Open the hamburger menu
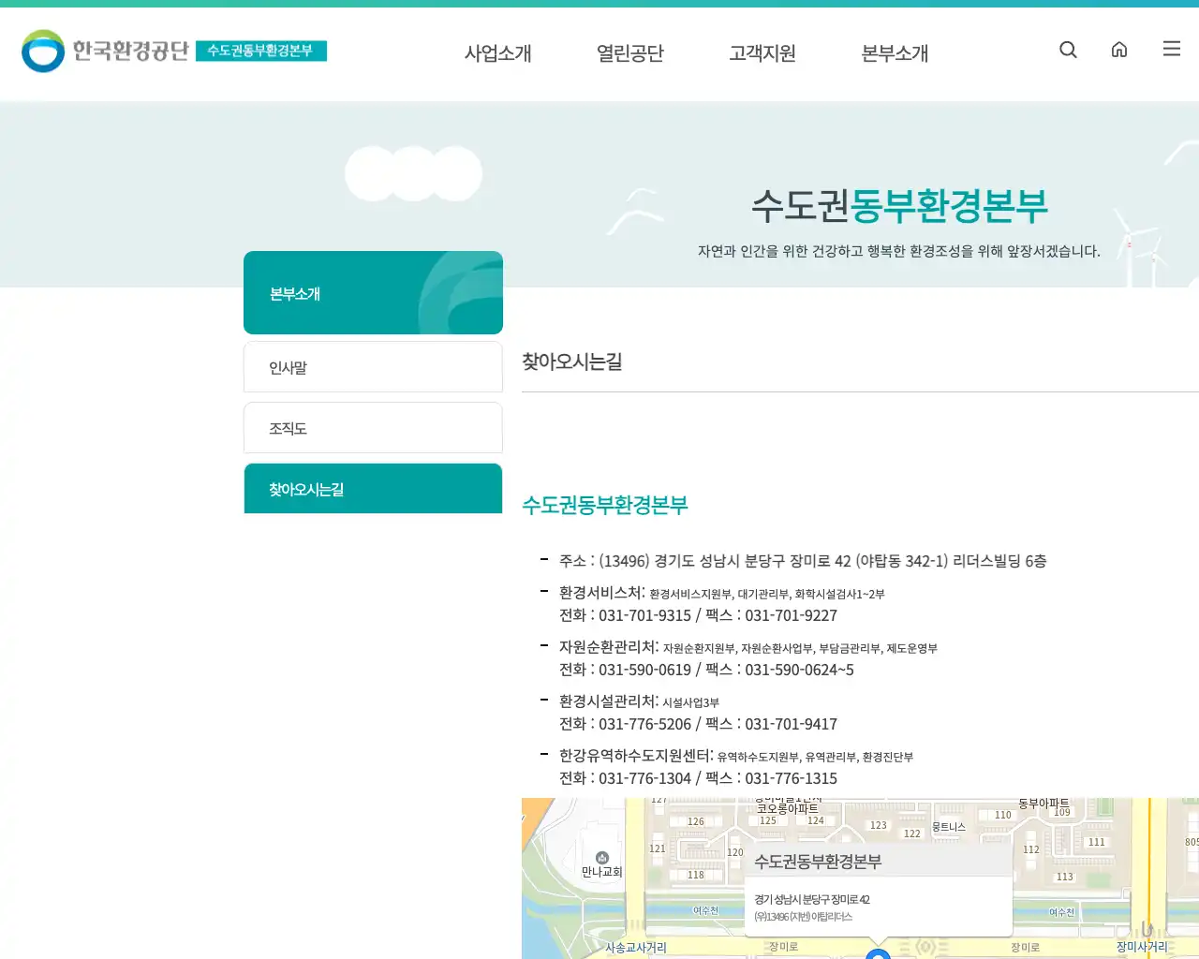Screen dimensions: 1199x959 point(1171,50)
